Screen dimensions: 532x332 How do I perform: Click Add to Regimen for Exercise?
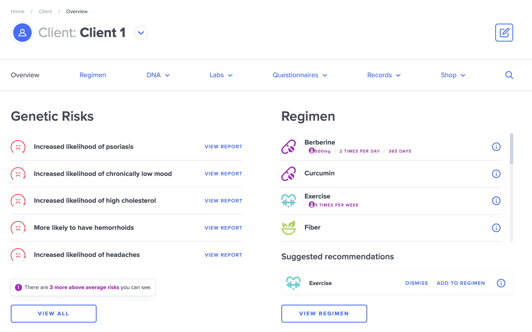[461, 283]
